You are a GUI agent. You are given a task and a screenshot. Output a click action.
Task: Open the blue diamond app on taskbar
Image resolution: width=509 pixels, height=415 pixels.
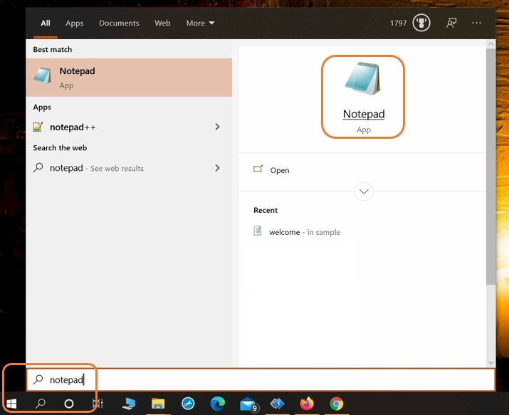pos(277,404)
